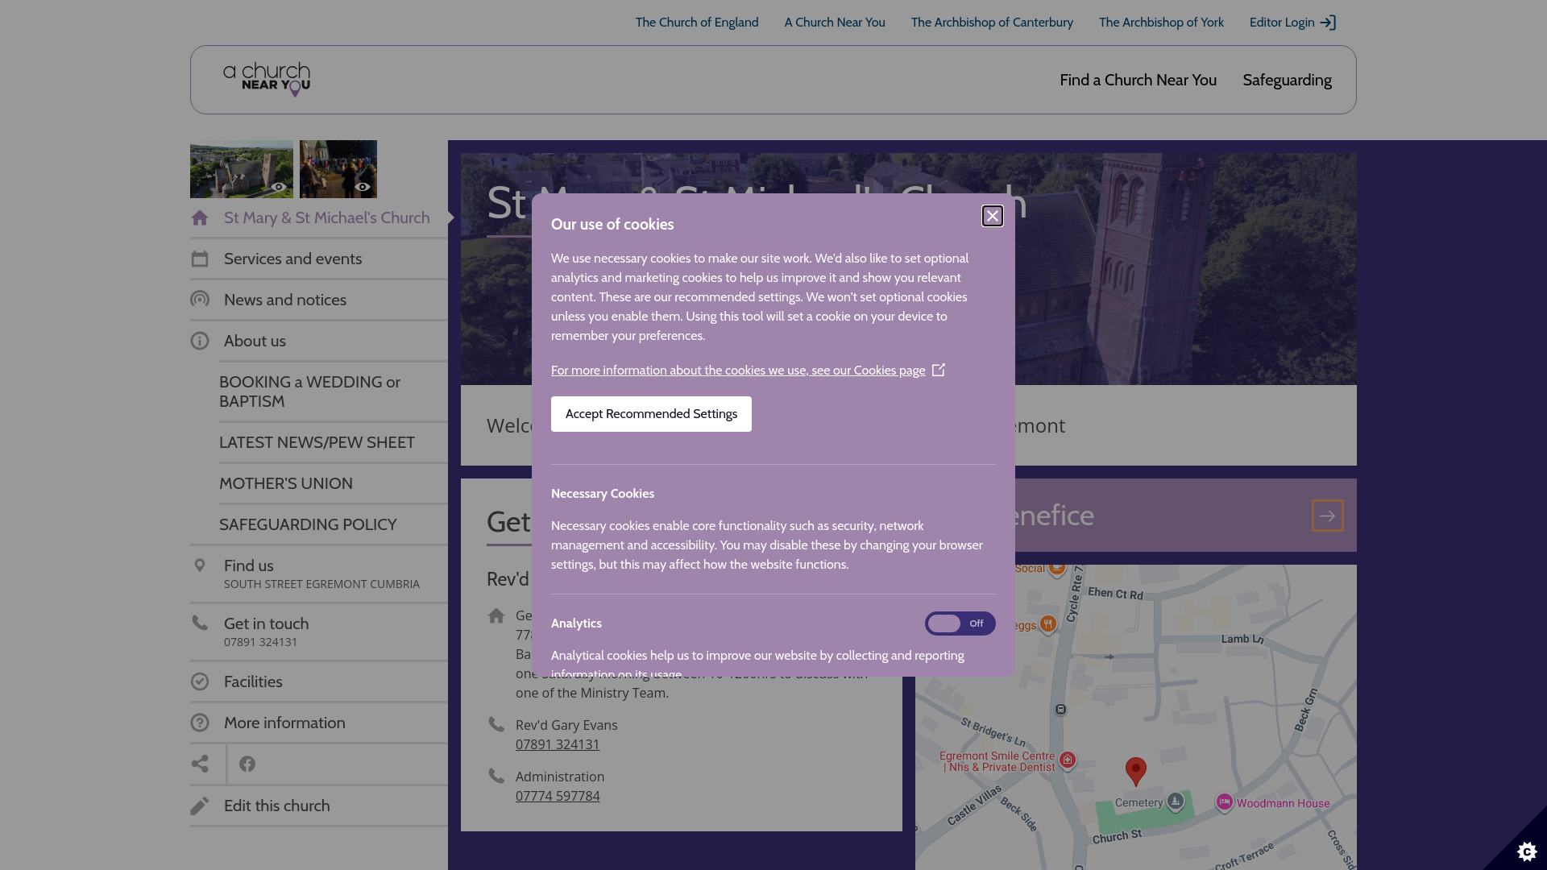Click Woodmann House marker on map
Screen dimensions: 1547x870
pos(1225,802)
